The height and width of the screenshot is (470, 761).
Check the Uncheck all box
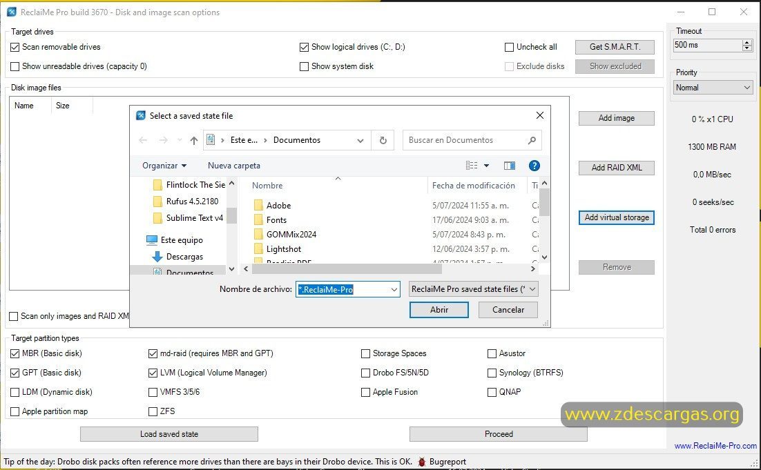(509, 47)
